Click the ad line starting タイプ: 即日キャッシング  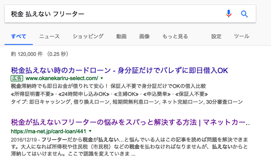click(127, 102)
